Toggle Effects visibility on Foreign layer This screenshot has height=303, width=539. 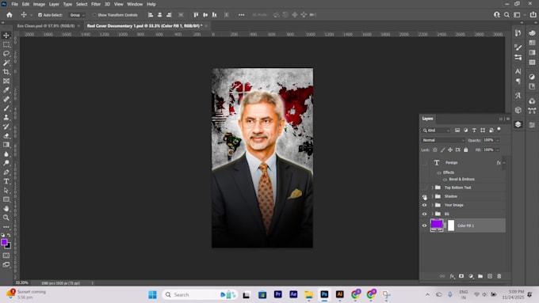coord(439,172)
